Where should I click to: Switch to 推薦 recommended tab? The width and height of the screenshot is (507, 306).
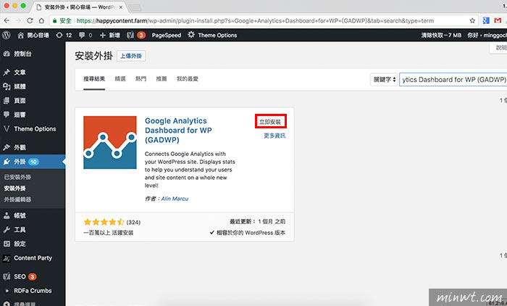point(162,79)
